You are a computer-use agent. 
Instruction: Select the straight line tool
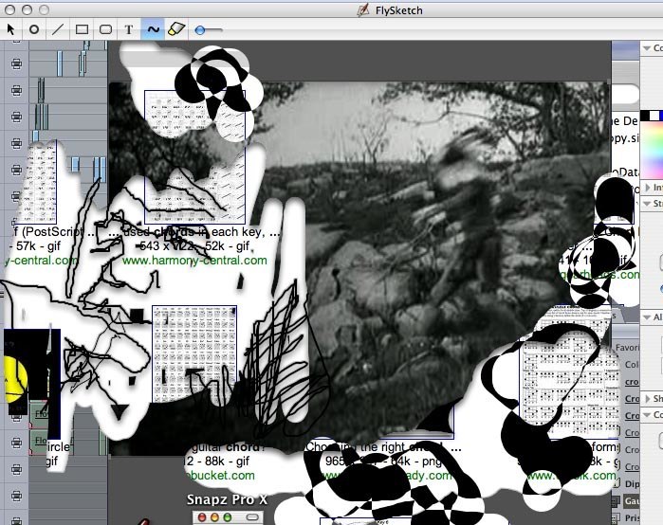tap(58, 29)
